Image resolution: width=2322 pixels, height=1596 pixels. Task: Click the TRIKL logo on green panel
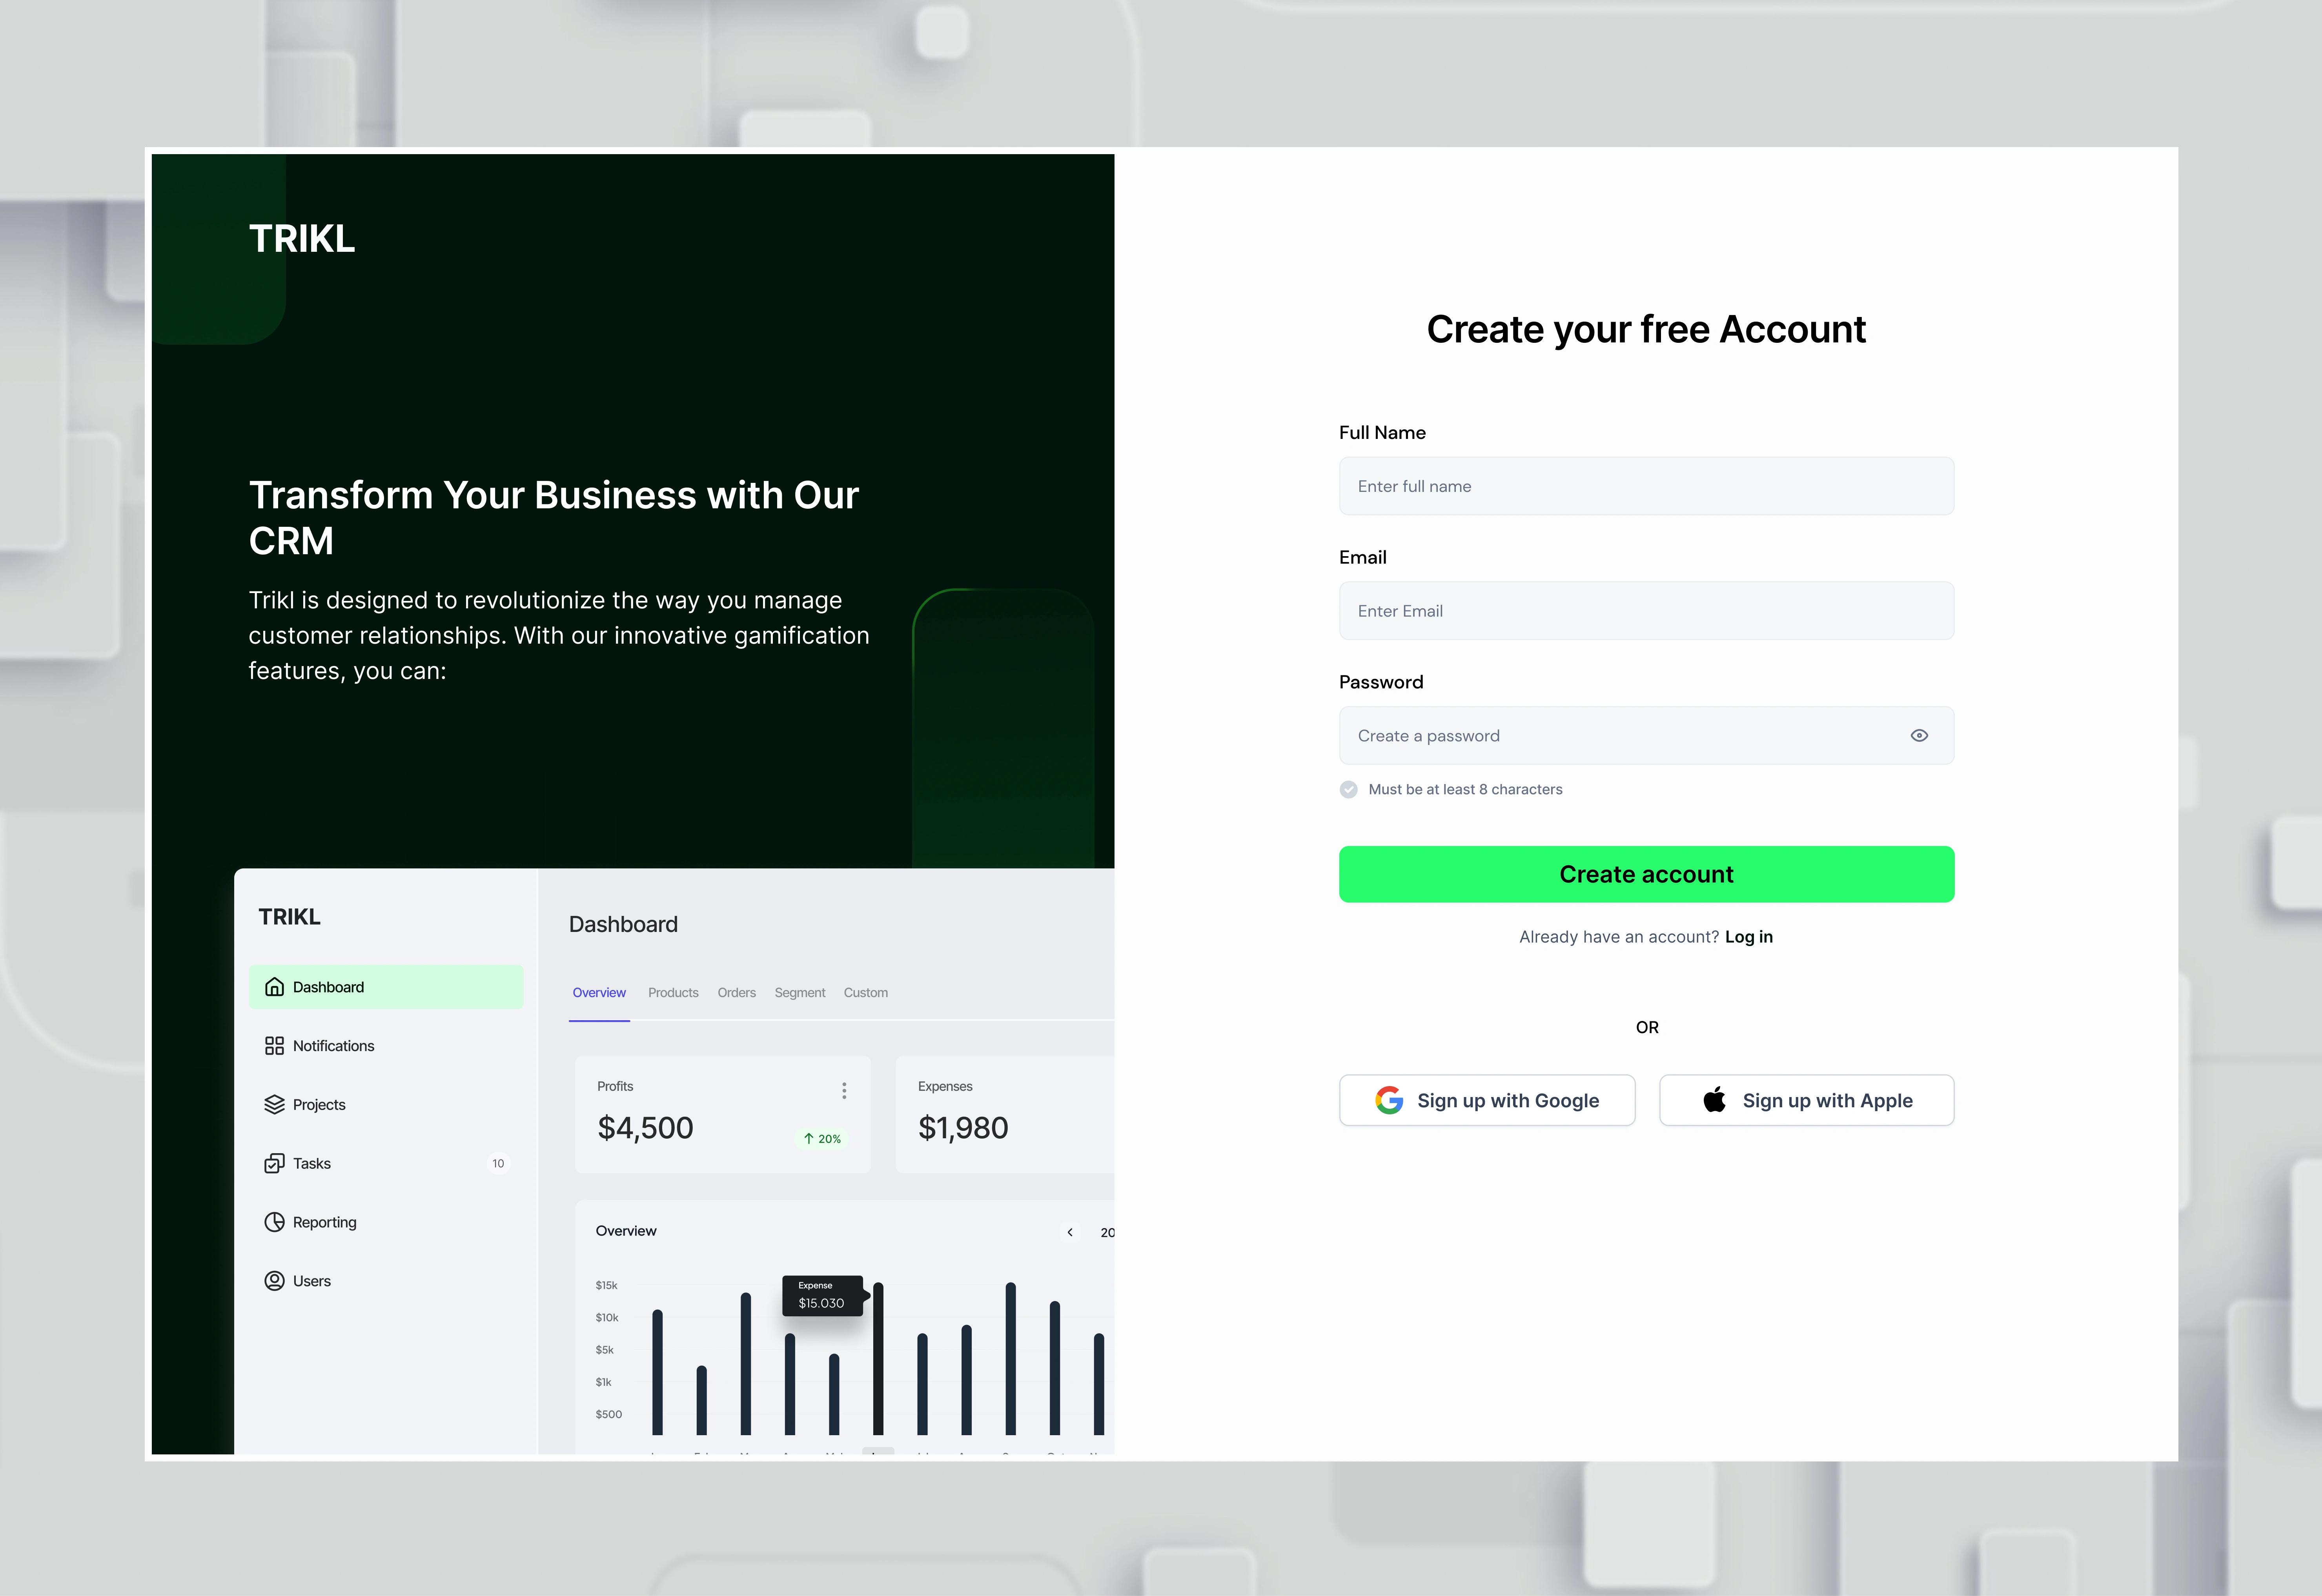[x=302, y=239]
